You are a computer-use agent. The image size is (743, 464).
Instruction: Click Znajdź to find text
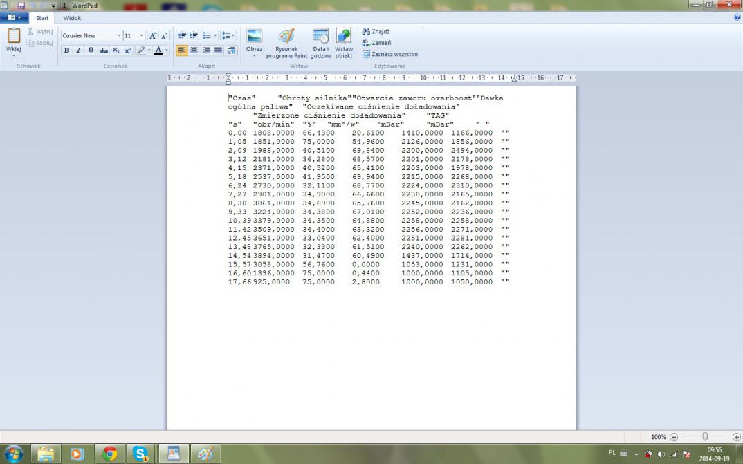376,31
